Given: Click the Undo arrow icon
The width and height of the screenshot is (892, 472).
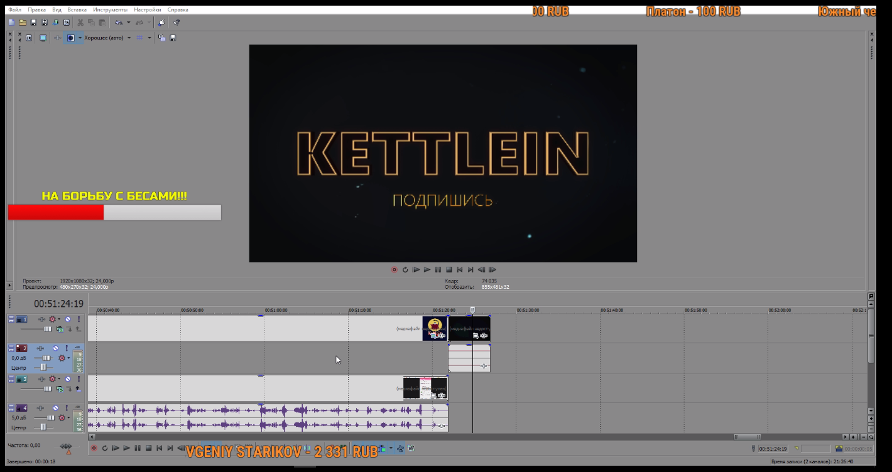Looking at the screenshot, I should 119,23.
